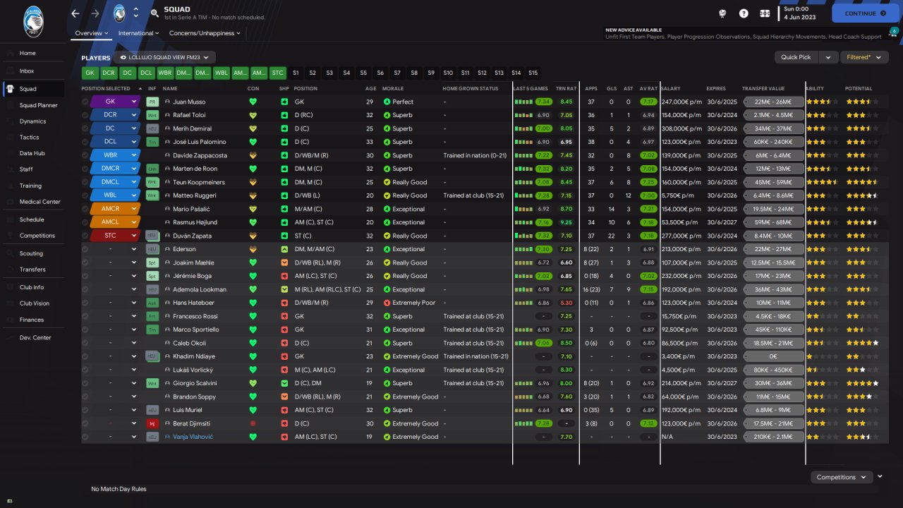Open the Filtered dropdown
The height and width of the screenshot is (508, 903).
pyautogui.click(x=863, y=57)
